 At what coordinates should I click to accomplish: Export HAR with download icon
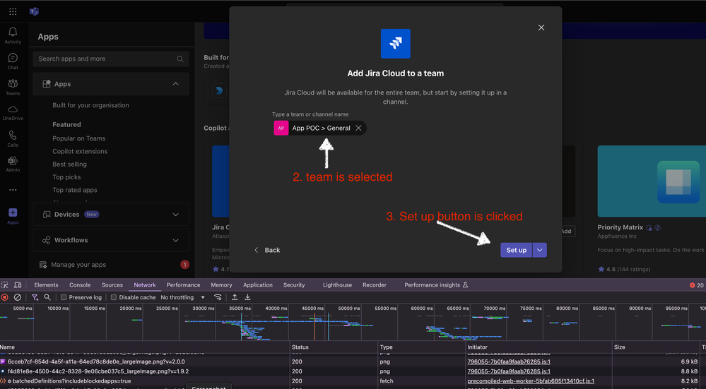(x=247, y=297)
